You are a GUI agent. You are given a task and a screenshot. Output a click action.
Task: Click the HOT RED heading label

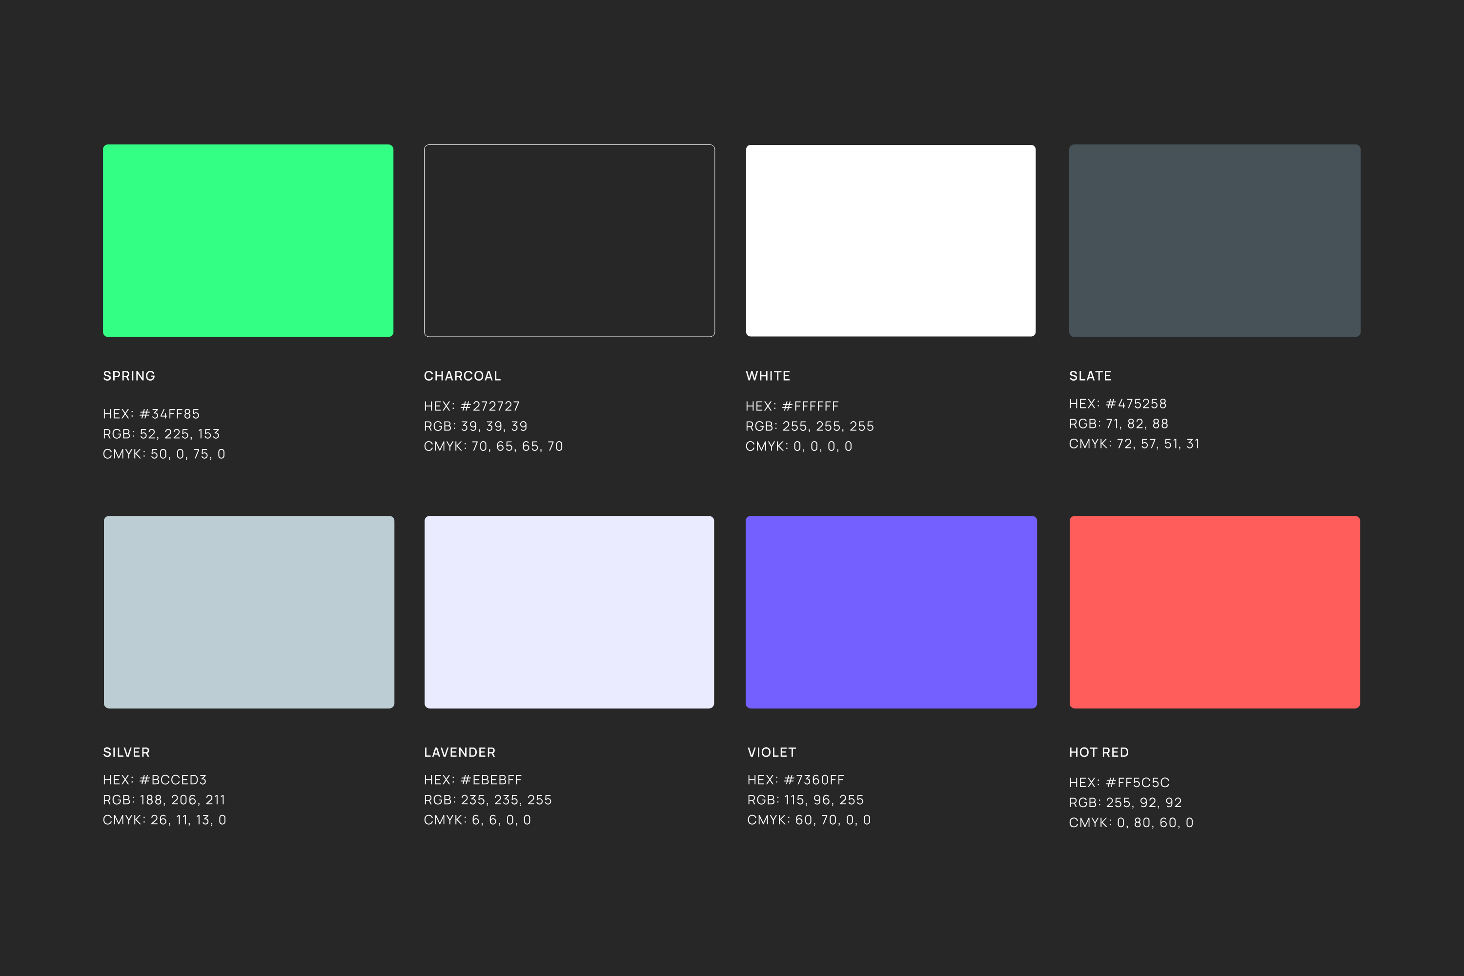coord(1098,752)
